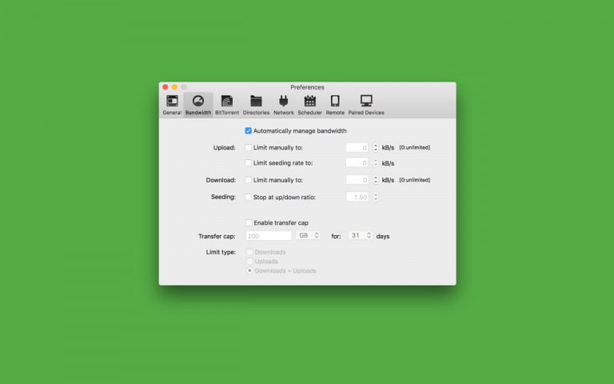Click the upload limit kB/s stepper

click(x=376, y=148)
